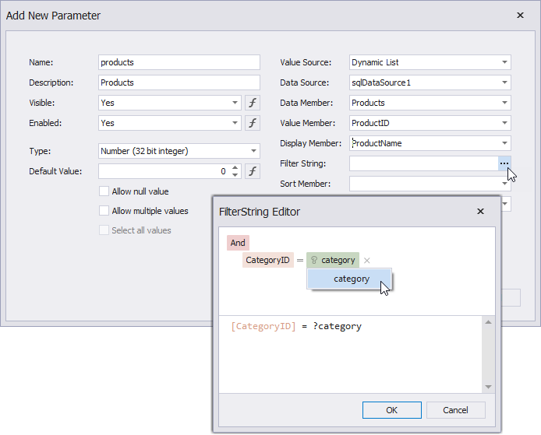Click expression button next to Enabled field
Screen dimensions: 541x435
253,123
